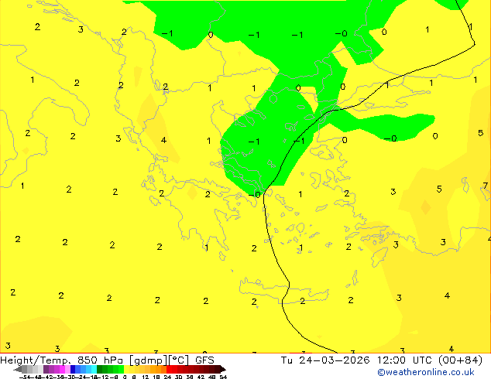Click the "54" label at the legend's end

pos(223,377)
